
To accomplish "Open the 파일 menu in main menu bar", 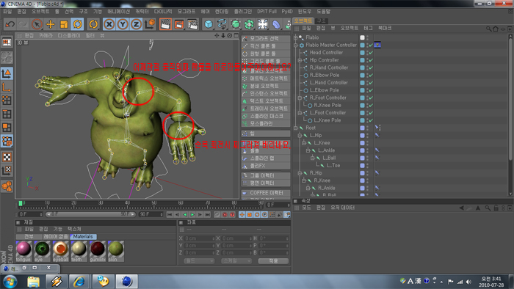I will [7, 12].
